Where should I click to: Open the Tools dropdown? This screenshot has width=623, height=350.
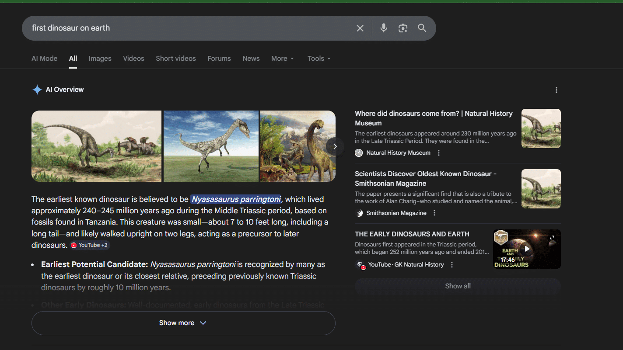318,58
